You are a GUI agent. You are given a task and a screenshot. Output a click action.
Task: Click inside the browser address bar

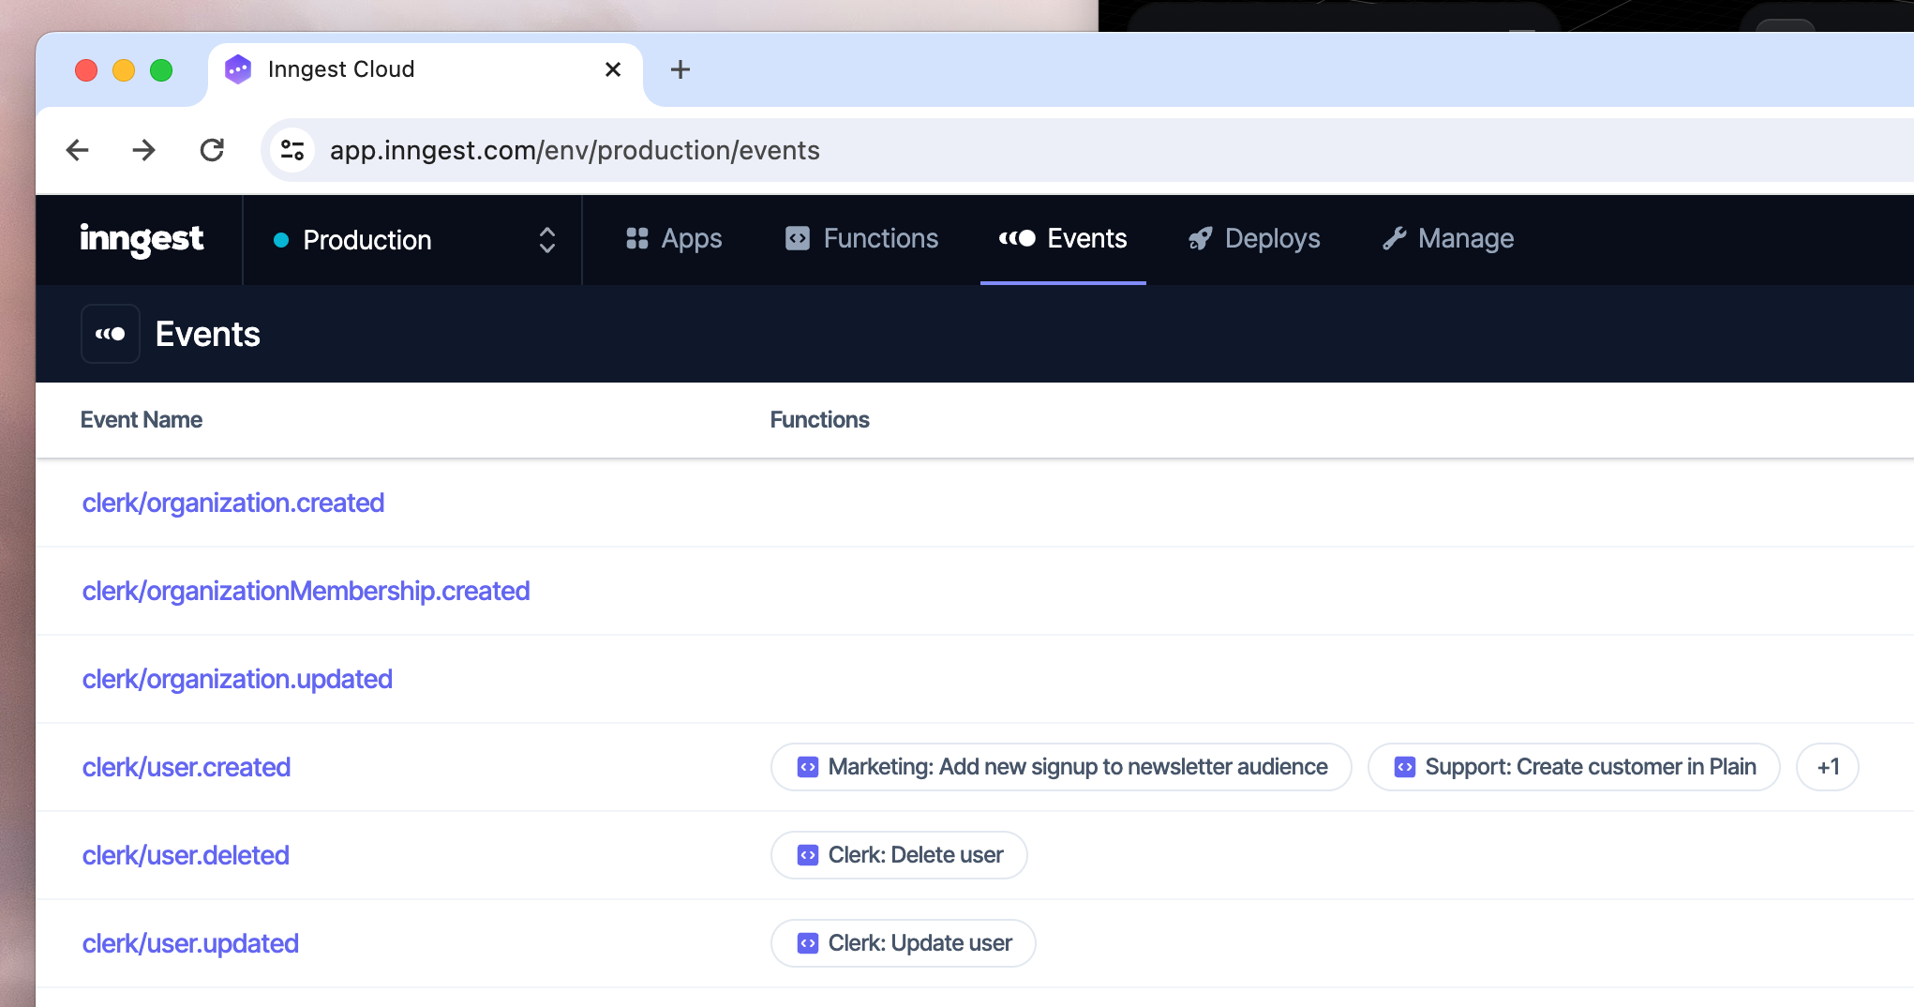click(x=656, y=149)
